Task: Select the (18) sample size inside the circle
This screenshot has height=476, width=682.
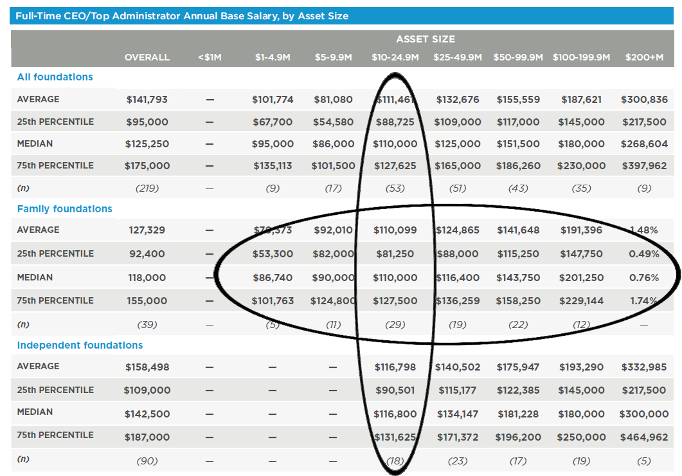Action: point(395,460)
